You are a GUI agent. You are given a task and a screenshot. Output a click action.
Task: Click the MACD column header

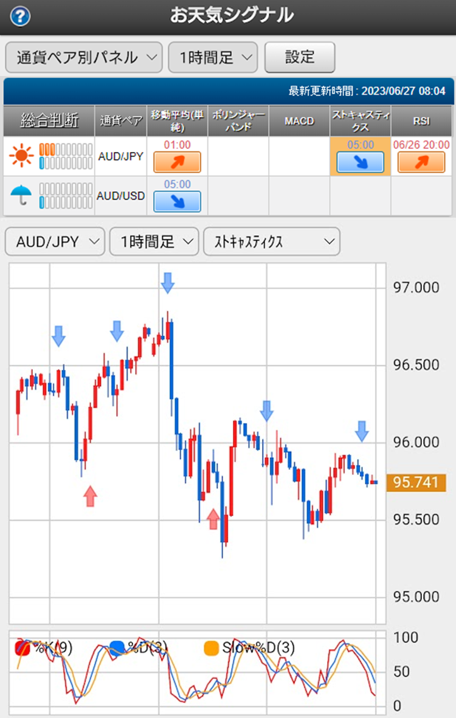[x=299, y=121]
